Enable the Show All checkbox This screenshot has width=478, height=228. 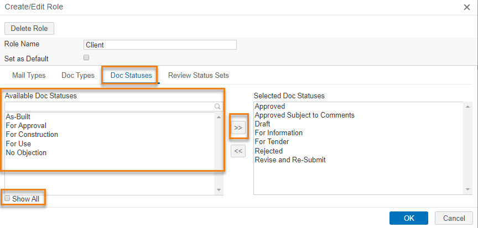pos(8,198)
